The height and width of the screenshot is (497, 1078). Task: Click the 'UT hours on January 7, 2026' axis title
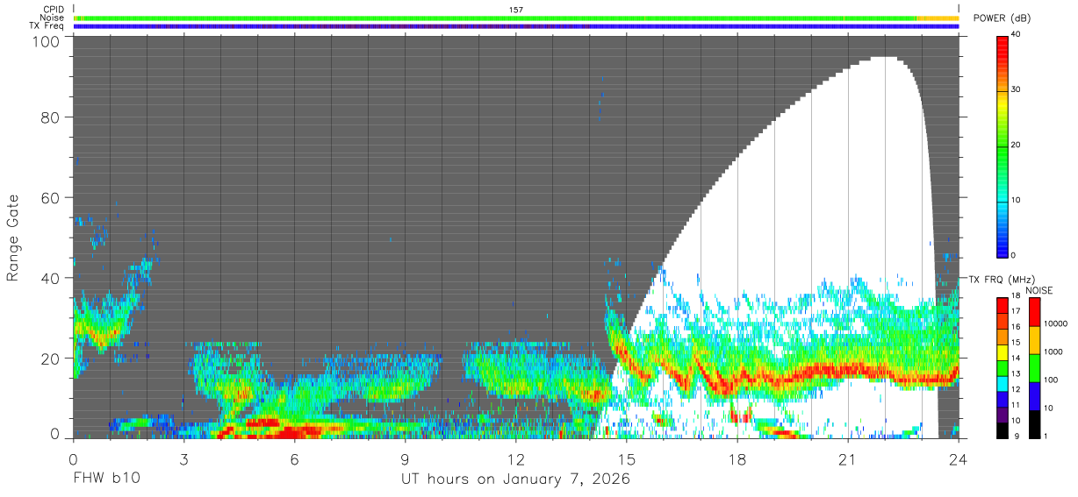516,479
